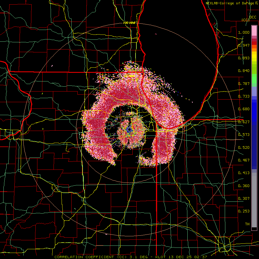Click the 50 NMI range ring label

tap(129, 76)
